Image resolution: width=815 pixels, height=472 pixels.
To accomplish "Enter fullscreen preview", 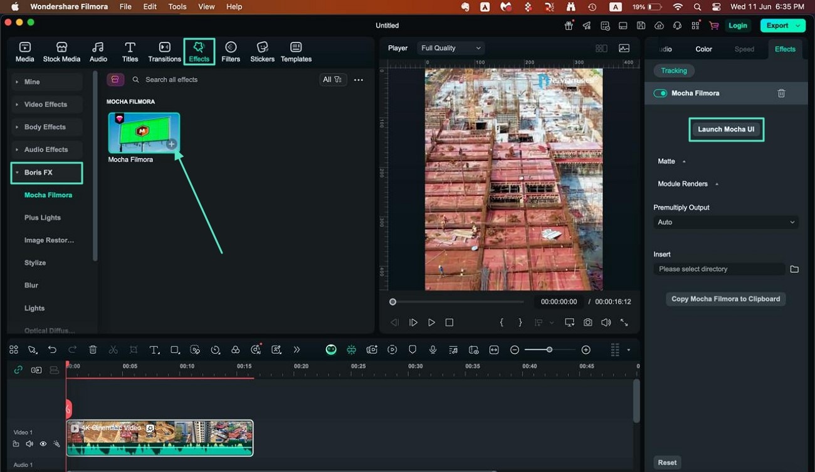I will click(624, 322).
